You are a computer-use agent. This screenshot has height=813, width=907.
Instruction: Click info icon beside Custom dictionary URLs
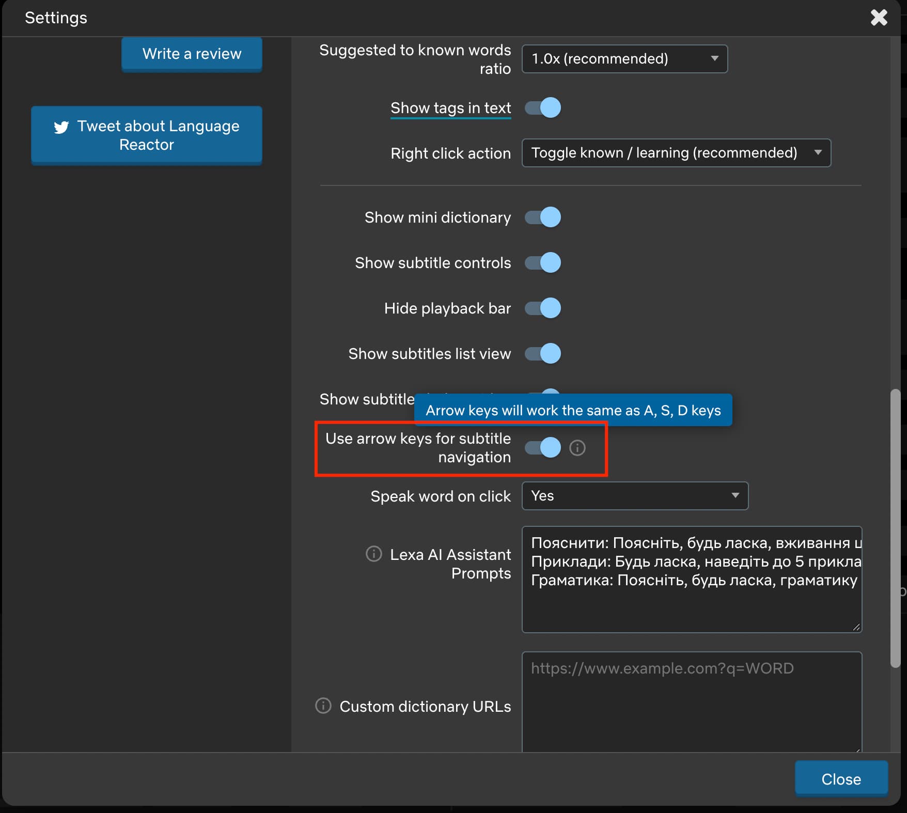(x=323, y=706)
